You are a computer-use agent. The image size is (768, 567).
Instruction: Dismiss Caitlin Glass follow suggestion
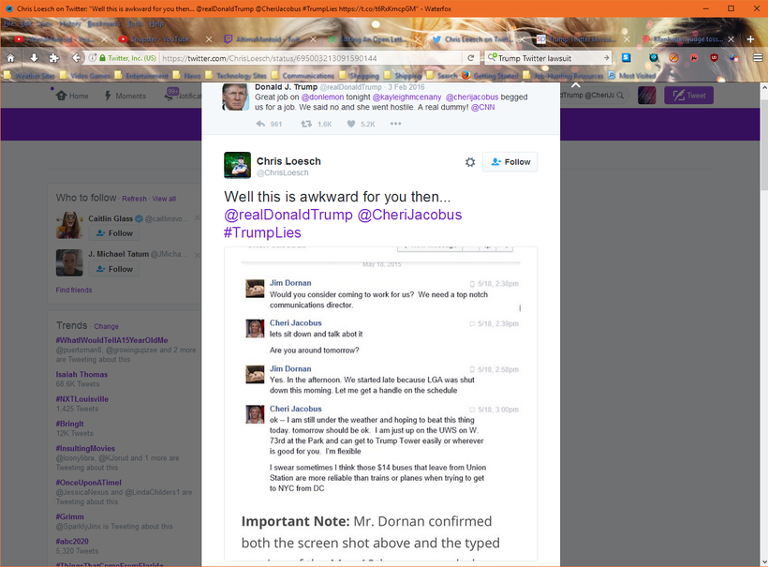198,217
